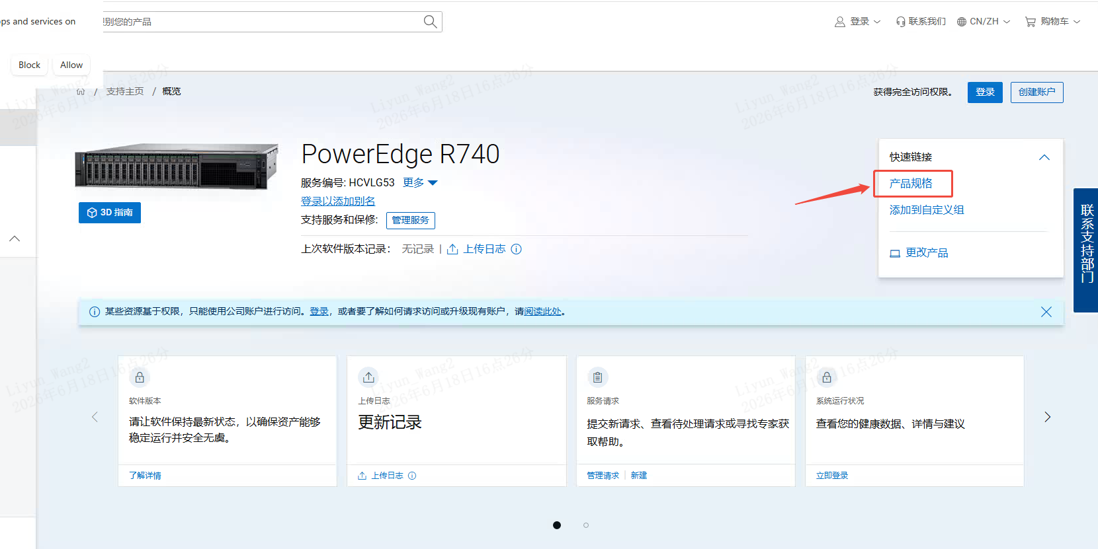Click the upload icon on 更新记录 card
Image resolution: width=1098 pixels, height=549 pixels.
(x=368, y=377)
